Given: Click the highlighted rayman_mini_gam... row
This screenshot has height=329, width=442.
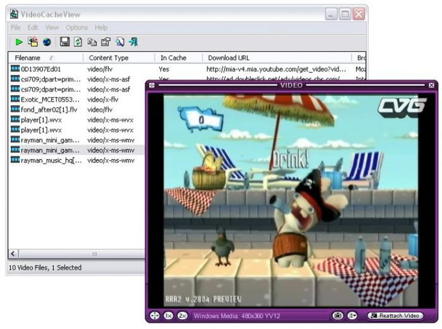Looking at the screenshot, I should pyautogui.click(x=77, y=150).
